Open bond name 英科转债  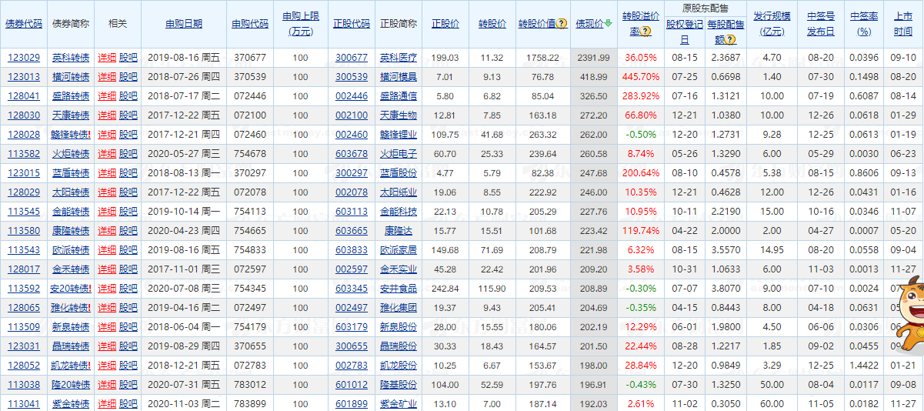tap(70, 58)
